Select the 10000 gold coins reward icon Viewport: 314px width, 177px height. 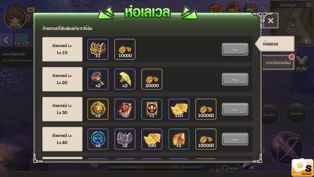tap(125, 49)
